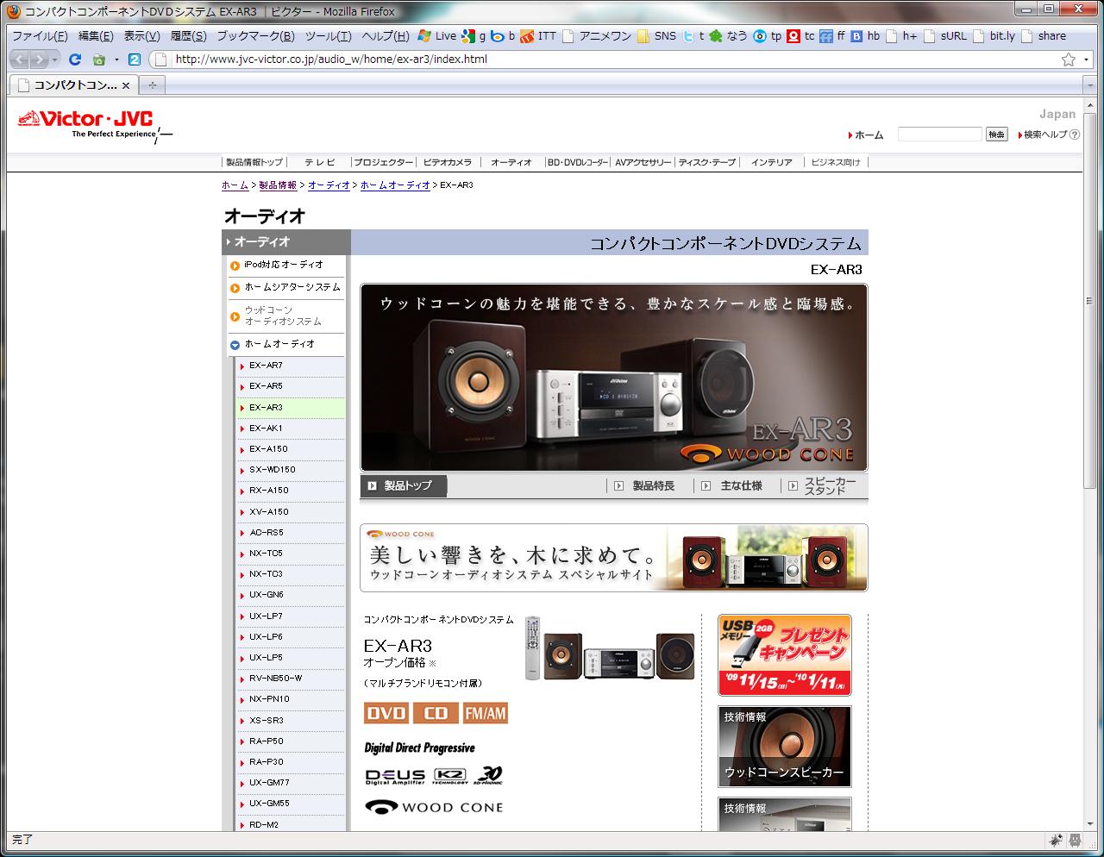Viewport: 1104px width, 857px height.
Task: Open the back/forward history dropdown arrow
Action: click(x=55, y=59)
